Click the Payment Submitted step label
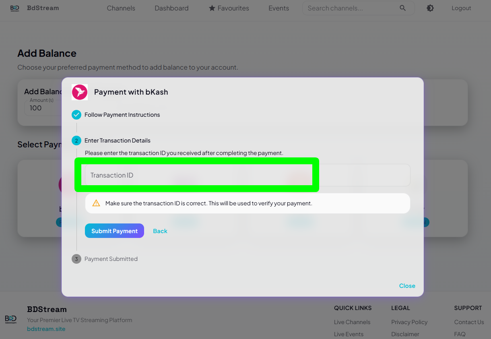Image resolution: width=491 pixels, height=339 pixels. pyautogui.click(x=111, y=259)
